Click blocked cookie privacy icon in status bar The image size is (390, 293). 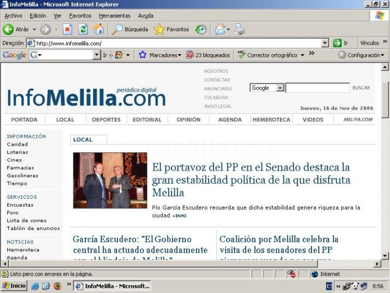291,274
